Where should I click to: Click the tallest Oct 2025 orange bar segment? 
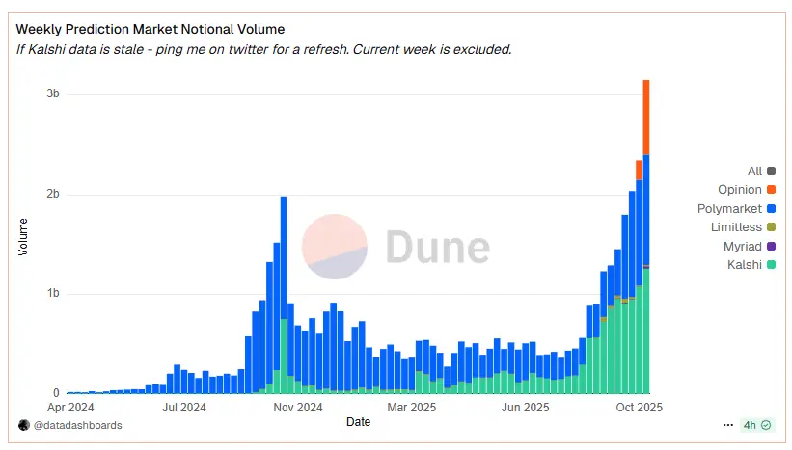[646, 117]
